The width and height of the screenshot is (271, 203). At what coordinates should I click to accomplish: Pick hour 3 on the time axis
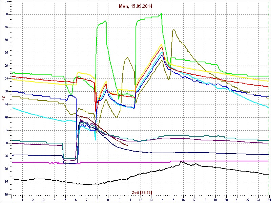pos(44,200)
